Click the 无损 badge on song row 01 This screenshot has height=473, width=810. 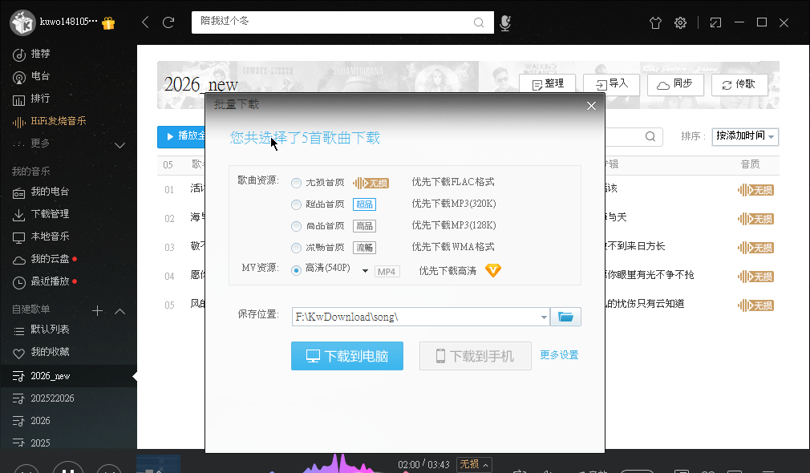click(x=755, y=190)
